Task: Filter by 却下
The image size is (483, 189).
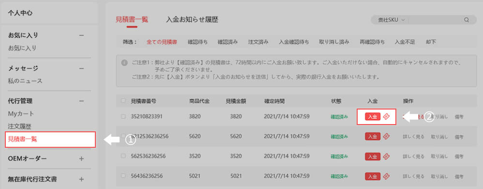Action: click(x=431, y=42)
